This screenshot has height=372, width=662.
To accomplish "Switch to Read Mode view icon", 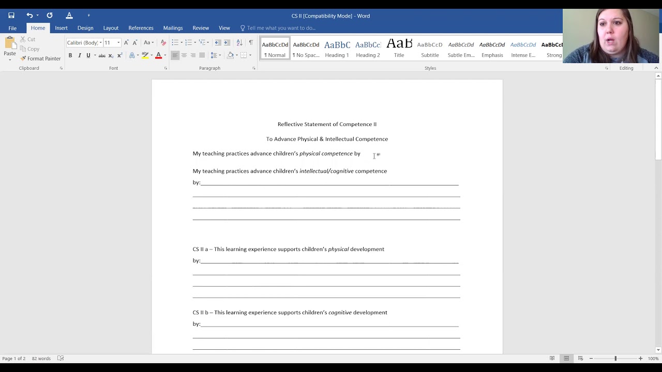I will click(x=552, y=358).
